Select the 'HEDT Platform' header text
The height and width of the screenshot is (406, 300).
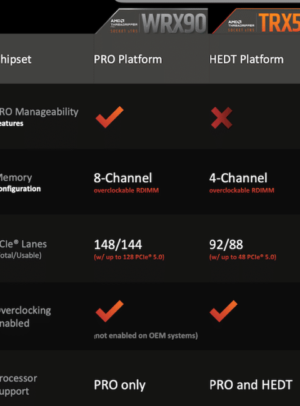[x=246, y=59]
